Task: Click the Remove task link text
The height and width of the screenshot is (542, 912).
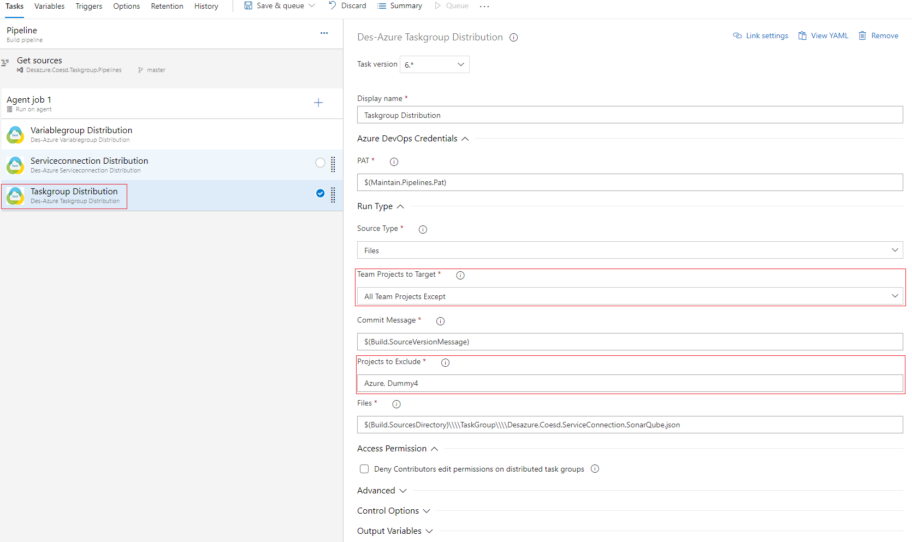Action: [x=885, y=35]
